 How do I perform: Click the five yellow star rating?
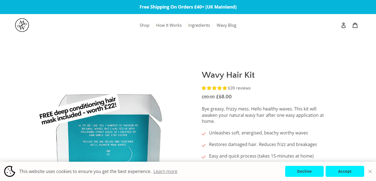pyautogui.click(x=214, y=88)
